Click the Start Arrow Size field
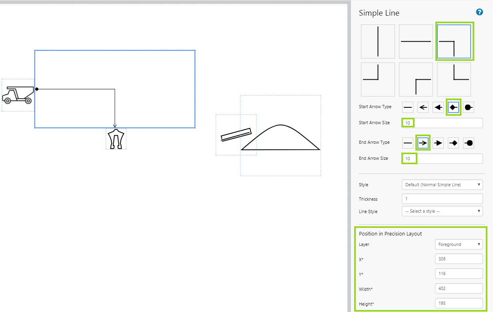 tap(442, 123)
